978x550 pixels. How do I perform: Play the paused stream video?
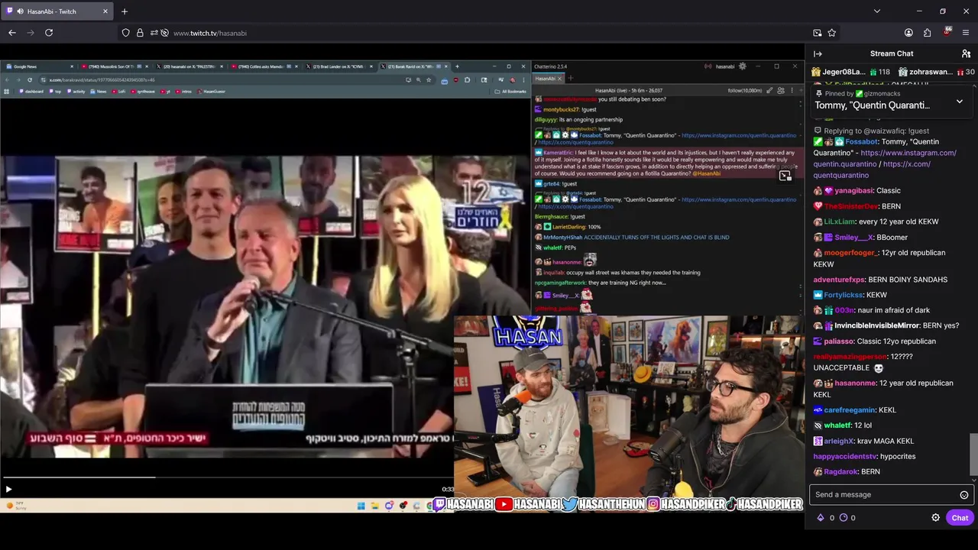pyautogui.click(x=8, y=489)
